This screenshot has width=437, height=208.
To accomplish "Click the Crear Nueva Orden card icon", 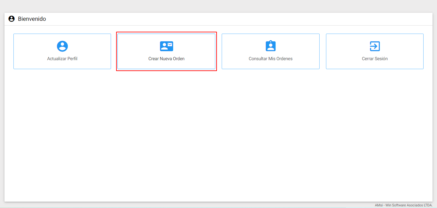I will 166,46.
